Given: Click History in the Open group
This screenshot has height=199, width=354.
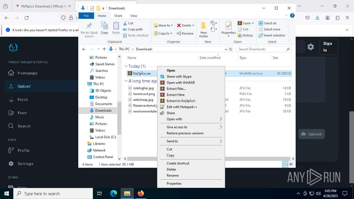Looking at the screenshot, I should point(245,35).
